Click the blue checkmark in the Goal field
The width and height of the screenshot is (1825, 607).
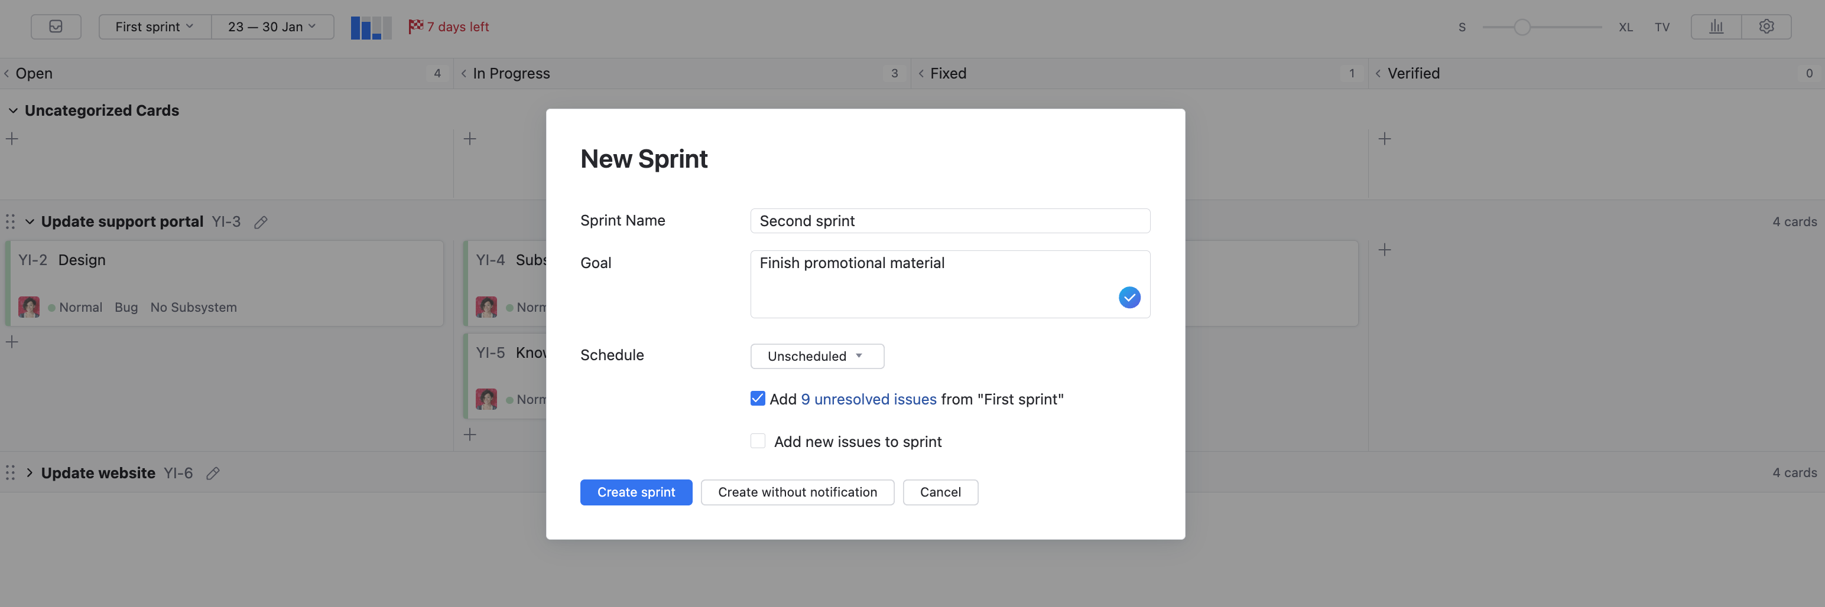pos(1129,297)
